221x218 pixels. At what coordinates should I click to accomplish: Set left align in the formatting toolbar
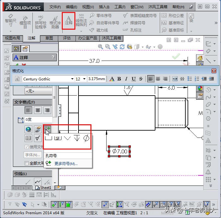150,79
